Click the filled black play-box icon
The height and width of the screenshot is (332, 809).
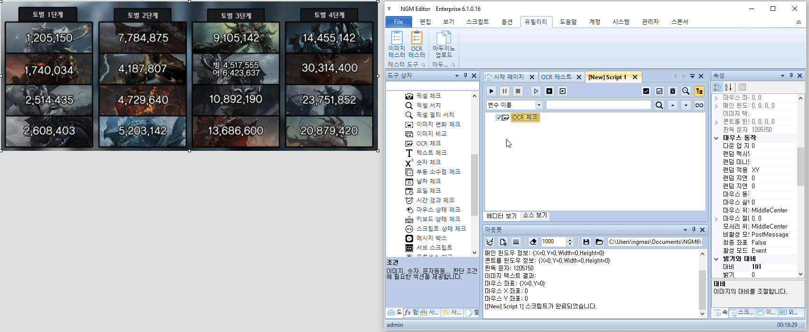pos(549,91)
